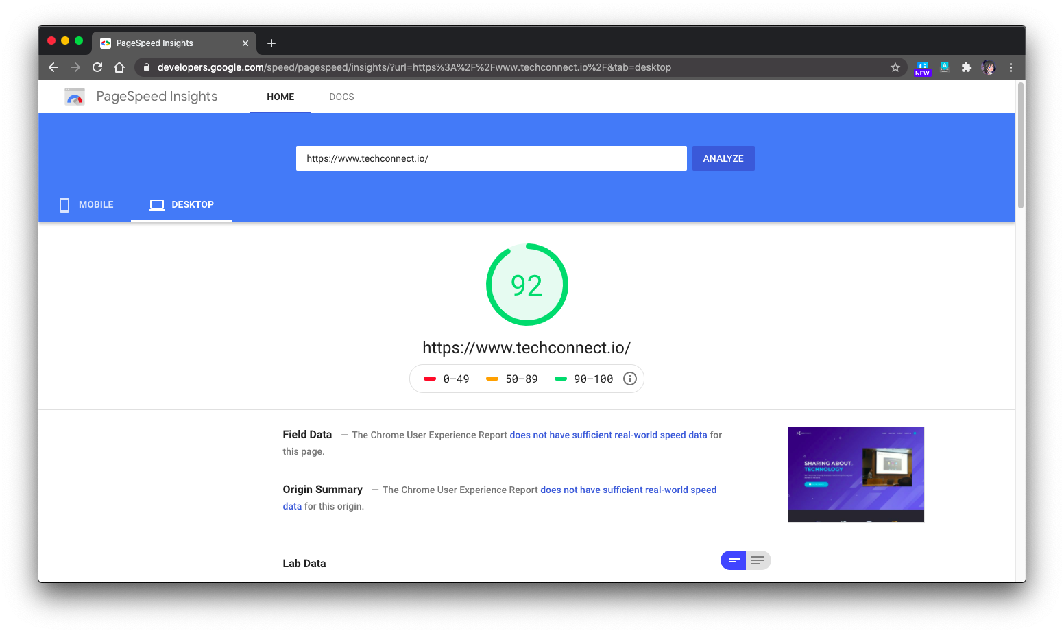The image size is (1064, 633).
Task: Open the score ranges info tooltip
Action: pos(629,378)
